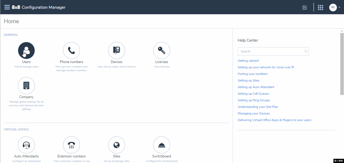Open the Setting up Sites link
Viewport: 344px width, 163px height.
click(249, 80)
